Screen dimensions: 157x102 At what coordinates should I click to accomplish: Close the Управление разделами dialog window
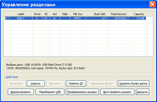(152, 5)
